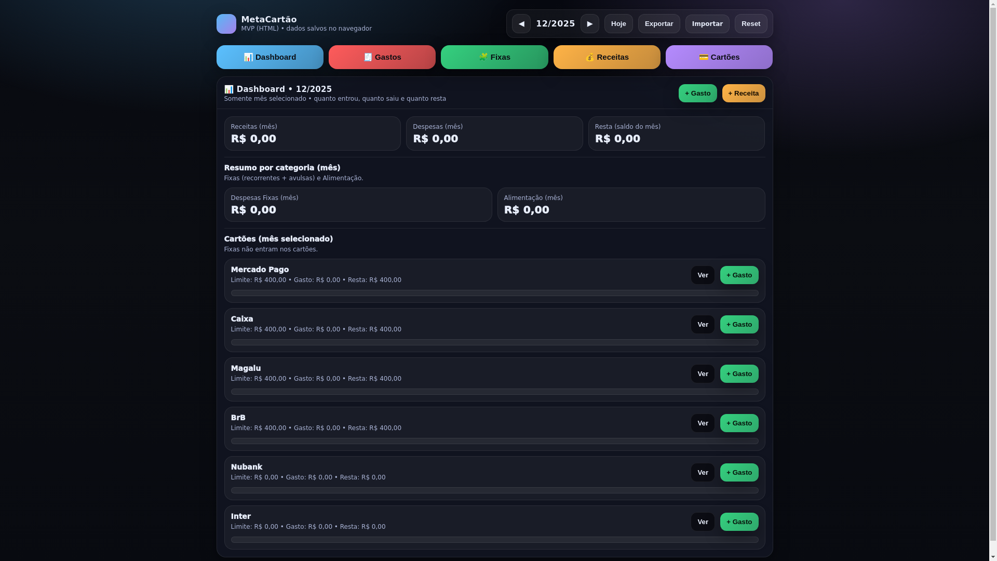Screen dimensions: 997x561
Task: Click Cartões (mês selecionado) heading
Action: point(278,239)
